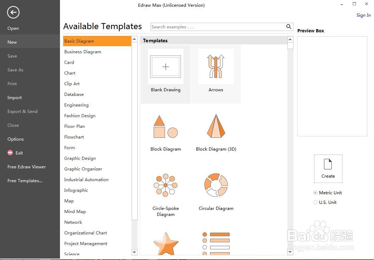Screen dimensions: 374x260
Task: Click the category list scroll down arrow
Action: point(134,252)
